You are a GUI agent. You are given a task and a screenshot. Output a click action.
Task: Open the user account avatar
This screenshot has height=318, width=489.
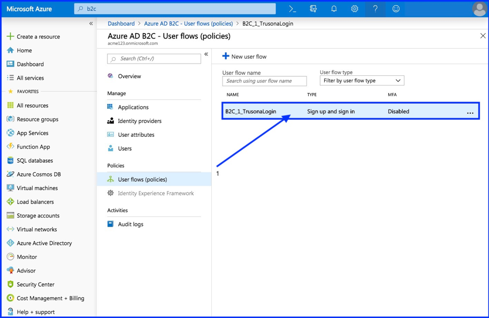pyautogui.click(x=479, y=9)
